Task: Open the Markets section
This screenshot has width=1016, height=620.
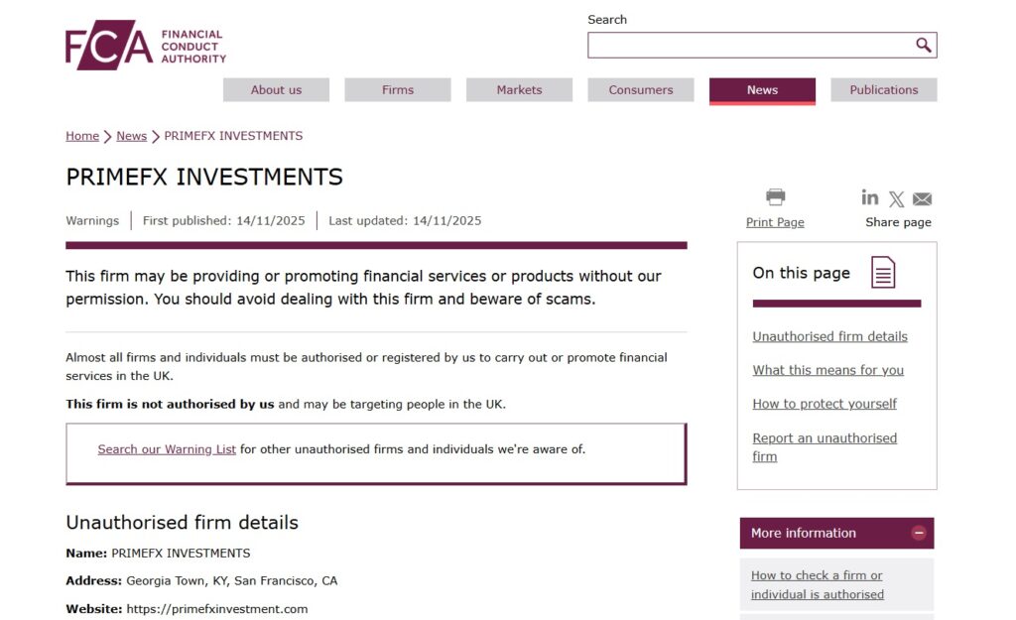Action: click(x=519, y=89)
